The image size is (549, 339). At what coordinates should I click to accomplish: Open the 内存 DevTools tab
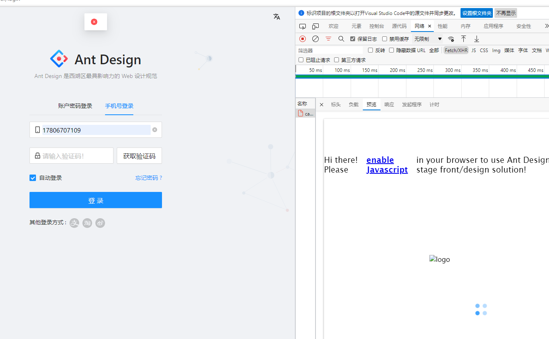[x=466, y=26]
